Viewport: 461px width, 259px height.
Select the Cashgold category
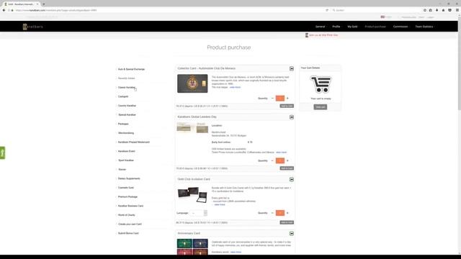(x=123, y=96)
